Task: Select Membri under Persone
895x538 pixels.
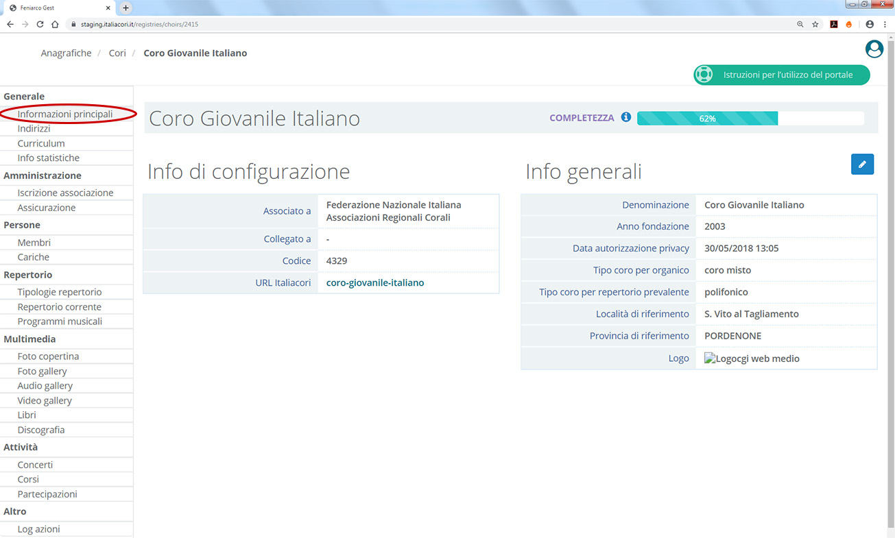Action: click(34, 242)
